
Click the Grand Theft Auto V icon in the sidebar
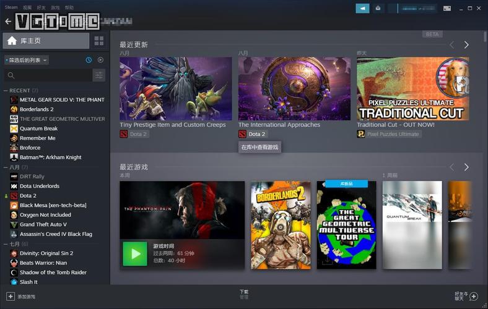[14, 224]
